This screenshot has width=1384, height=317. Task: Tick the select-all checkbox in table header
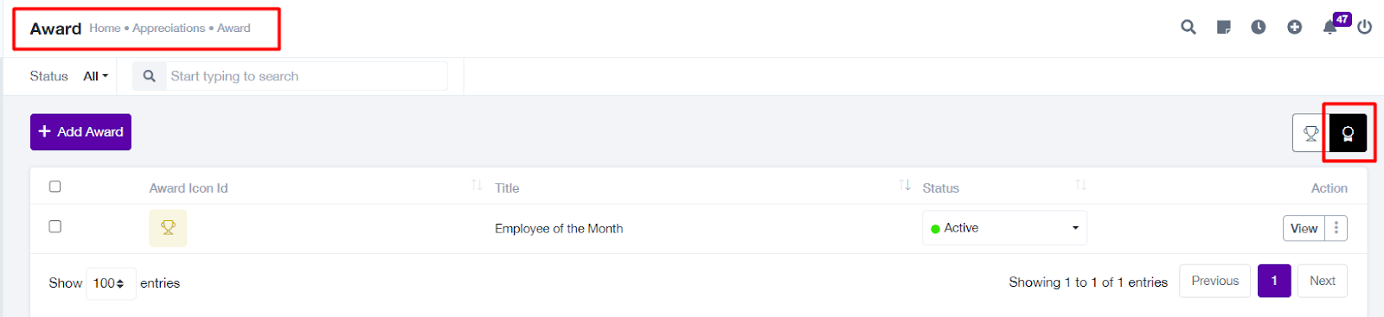coord(55,187)
